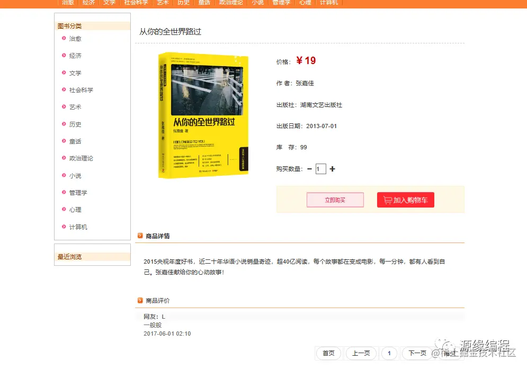Select 艺术 in the top orange navigation bar
The width and height of the screenshot is (527, 369).
pos(163,2)
